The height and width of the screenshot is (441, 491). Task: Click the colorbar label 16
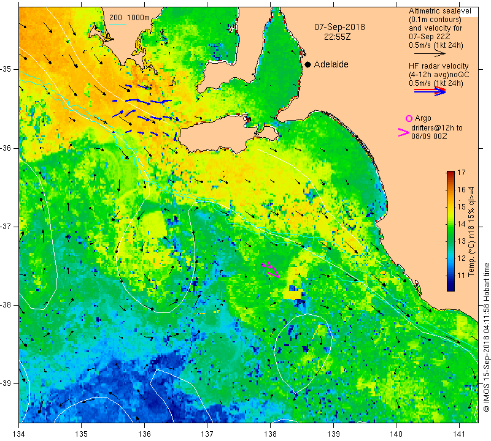[x=462, y=190]
